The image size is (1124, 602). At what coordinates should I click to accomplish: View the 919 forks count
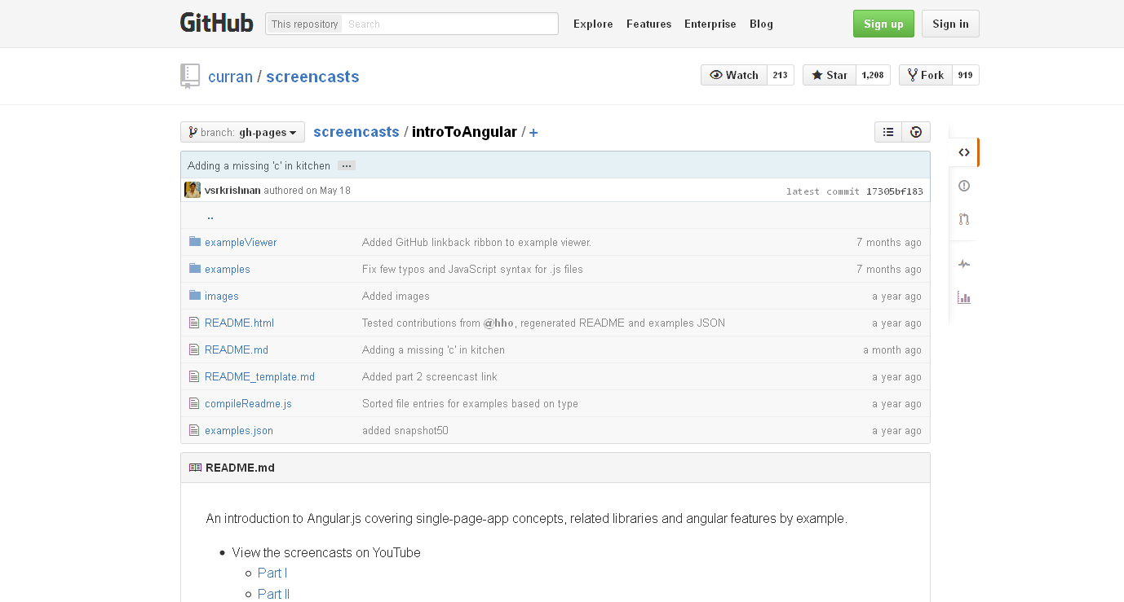click(x=966, y=75)
